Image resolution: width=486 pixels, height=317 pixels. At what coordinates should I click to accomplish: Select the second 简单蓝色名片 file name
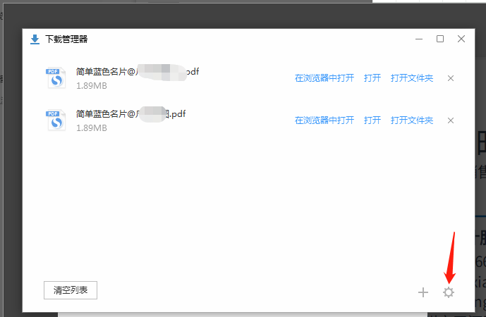130,114
